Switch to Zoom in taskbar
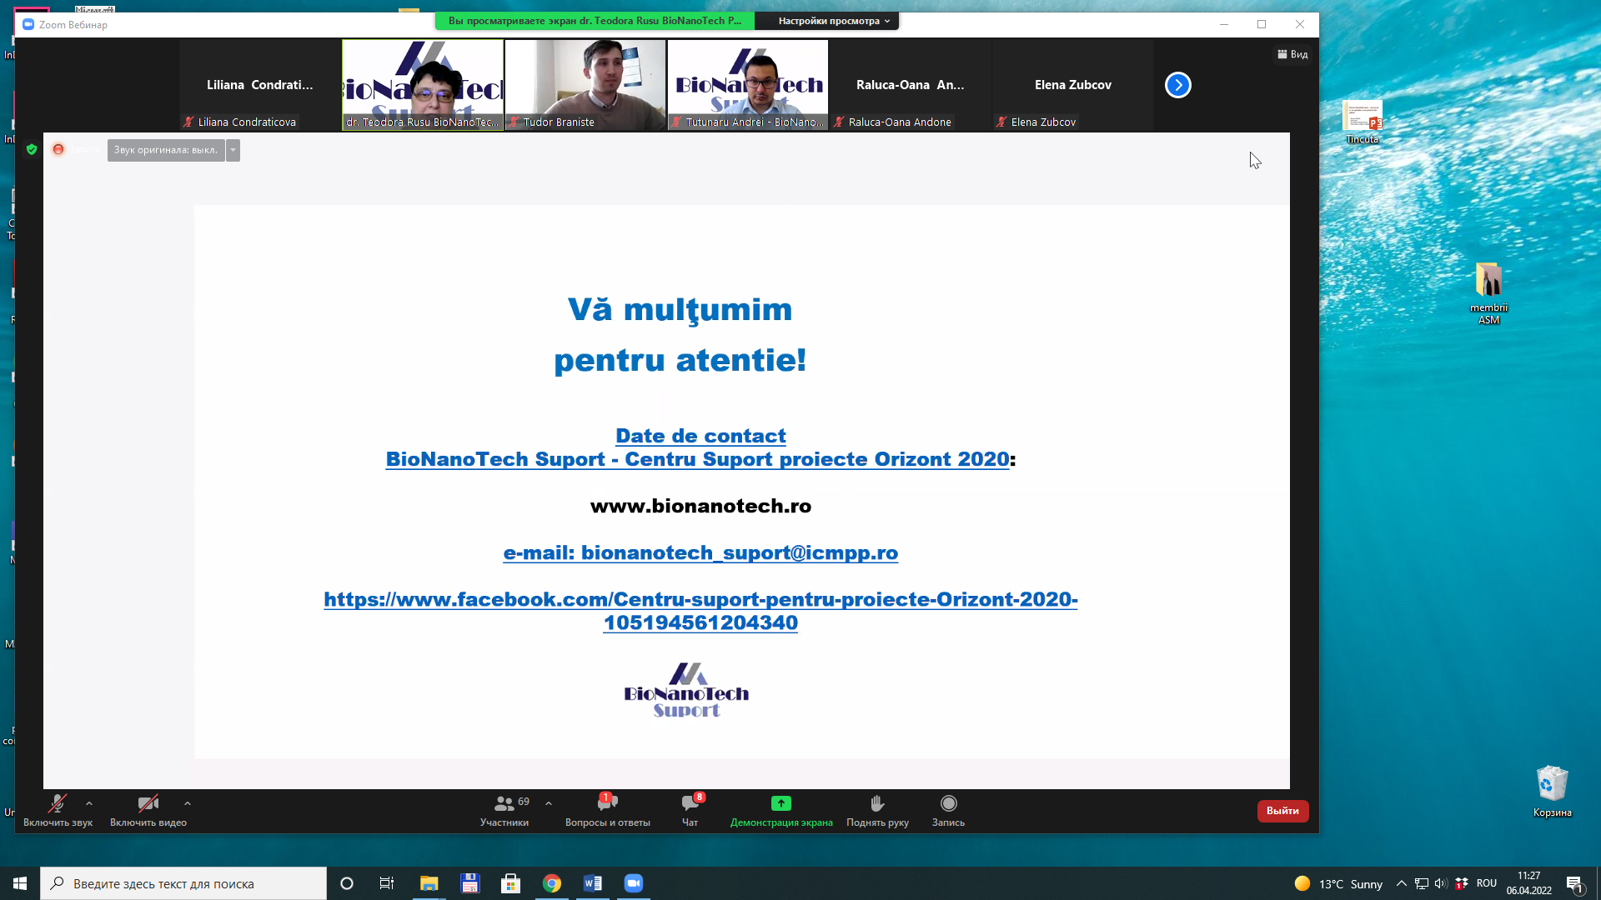 click(633, 883)
